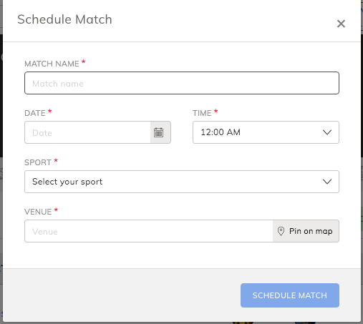
Task: Click the map marker pin icon
Action: coord(281,231)
